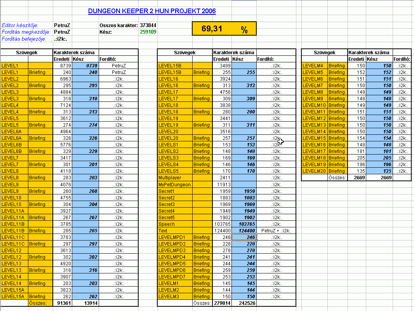Select the first table's Kész total 13914
This screenshot has height=311, width=414.
point(89,303)
